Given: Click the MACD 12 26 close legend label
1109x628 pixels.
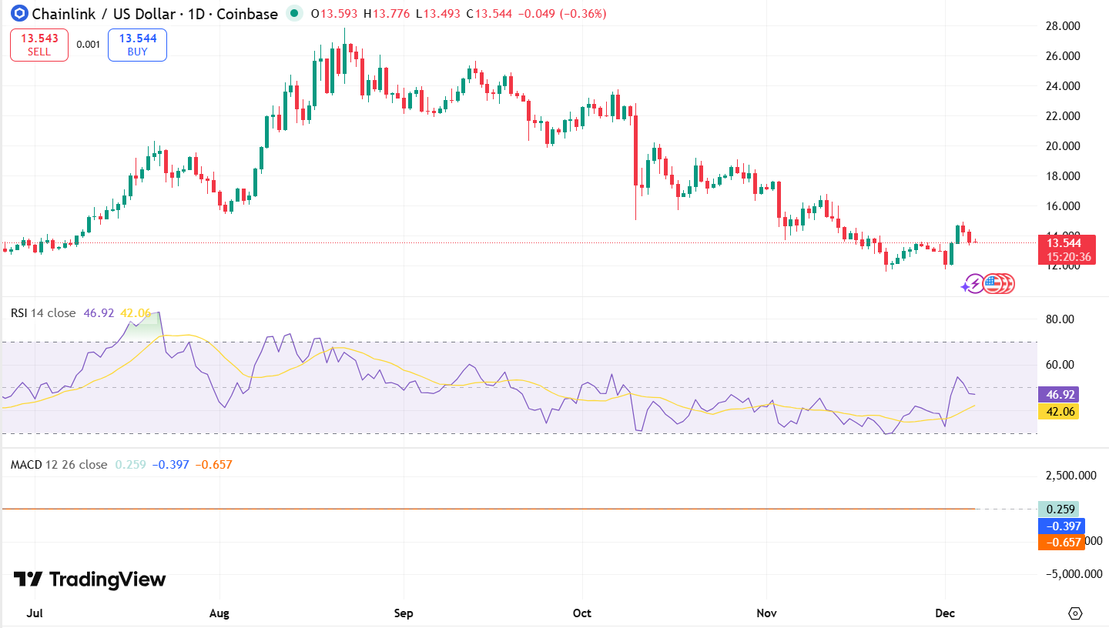Looking at the screenshot, I should 59,463.
